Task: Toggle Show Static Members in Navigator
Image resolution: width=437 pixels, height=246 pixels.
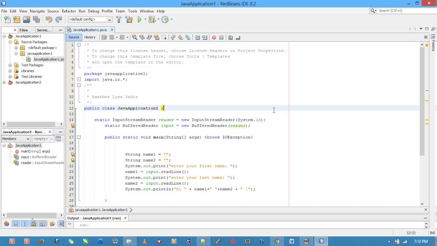Action: 25,224
